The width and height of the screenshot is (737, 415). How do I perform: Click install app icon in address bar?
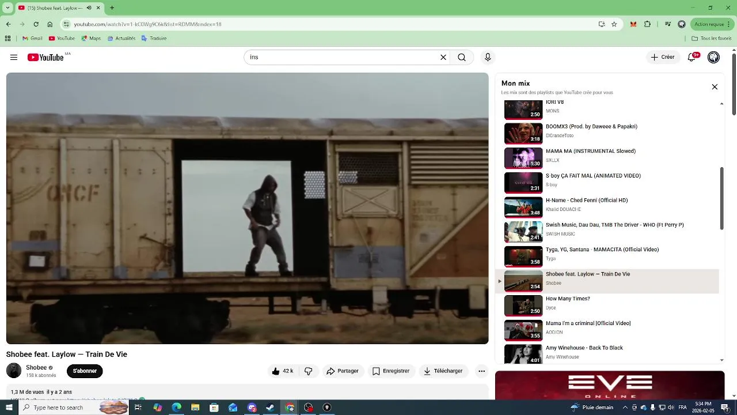pos(602,24)
